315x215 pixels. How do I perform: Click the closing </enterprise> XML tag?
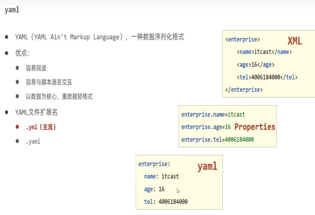point(244,90)
